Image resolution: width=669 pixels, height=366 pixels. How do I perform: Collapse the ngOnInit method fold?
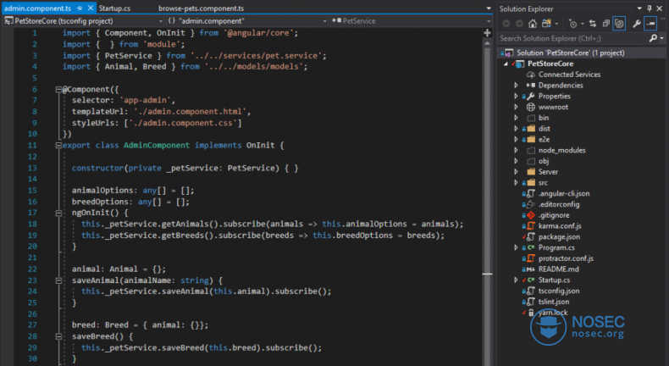[x=58, y=213]
